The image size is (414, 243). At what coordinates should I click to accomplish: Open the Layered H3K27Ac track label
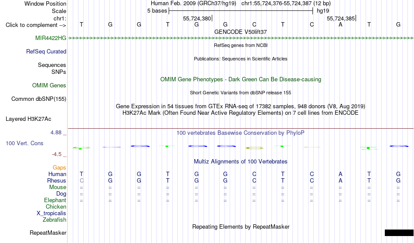pos(28,119)
